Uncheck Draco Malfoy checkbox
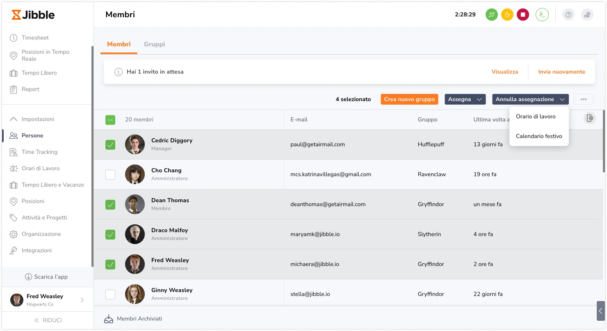This screenshot has width=607, height=331. 110,235
